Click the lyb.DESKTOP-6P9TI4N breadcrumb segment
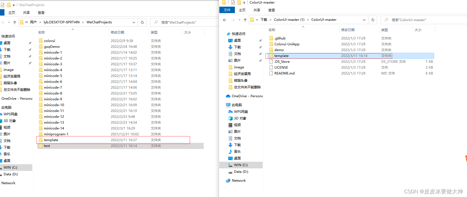 tap(62, 22)
